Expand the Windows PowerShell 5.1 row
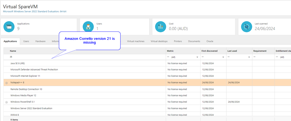Screen dimensions: 291x121 tap(7, 102)
